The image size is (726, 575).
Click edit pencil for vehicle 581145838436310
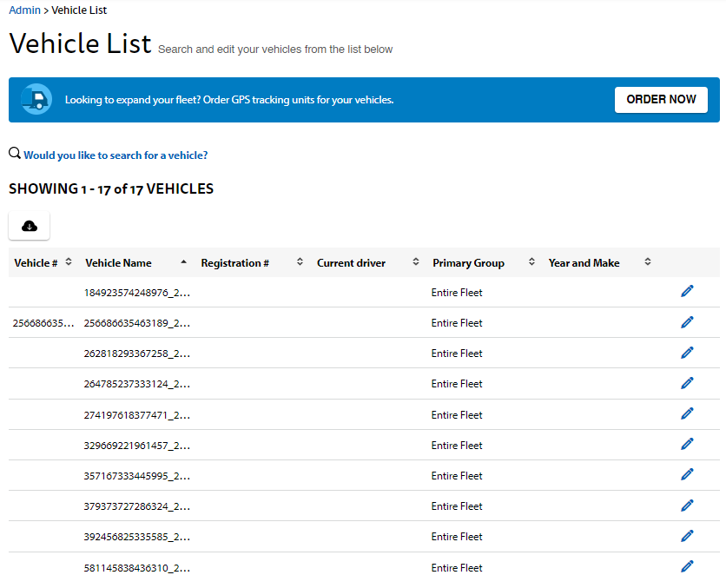tap(687, 566)
